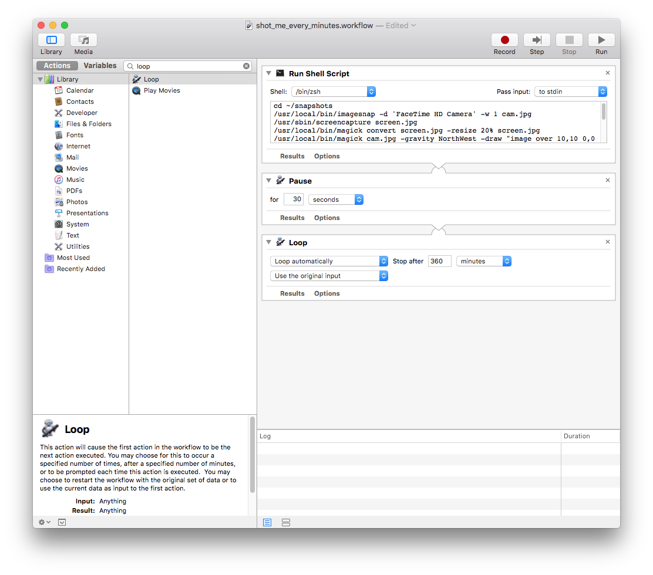
Task: Select Files & Folders category
Action: pos(89,124)
